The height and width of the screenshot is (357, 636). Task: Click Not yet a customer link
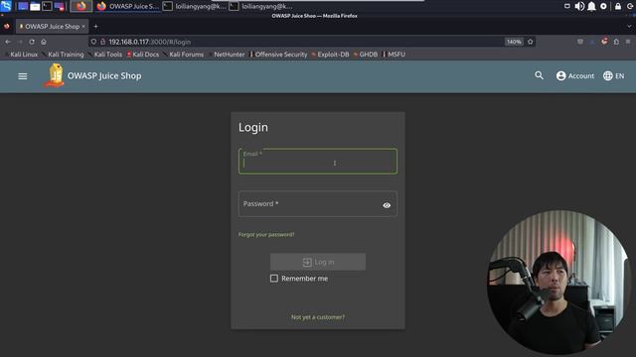pyautogui.click(x=318, y=317)
